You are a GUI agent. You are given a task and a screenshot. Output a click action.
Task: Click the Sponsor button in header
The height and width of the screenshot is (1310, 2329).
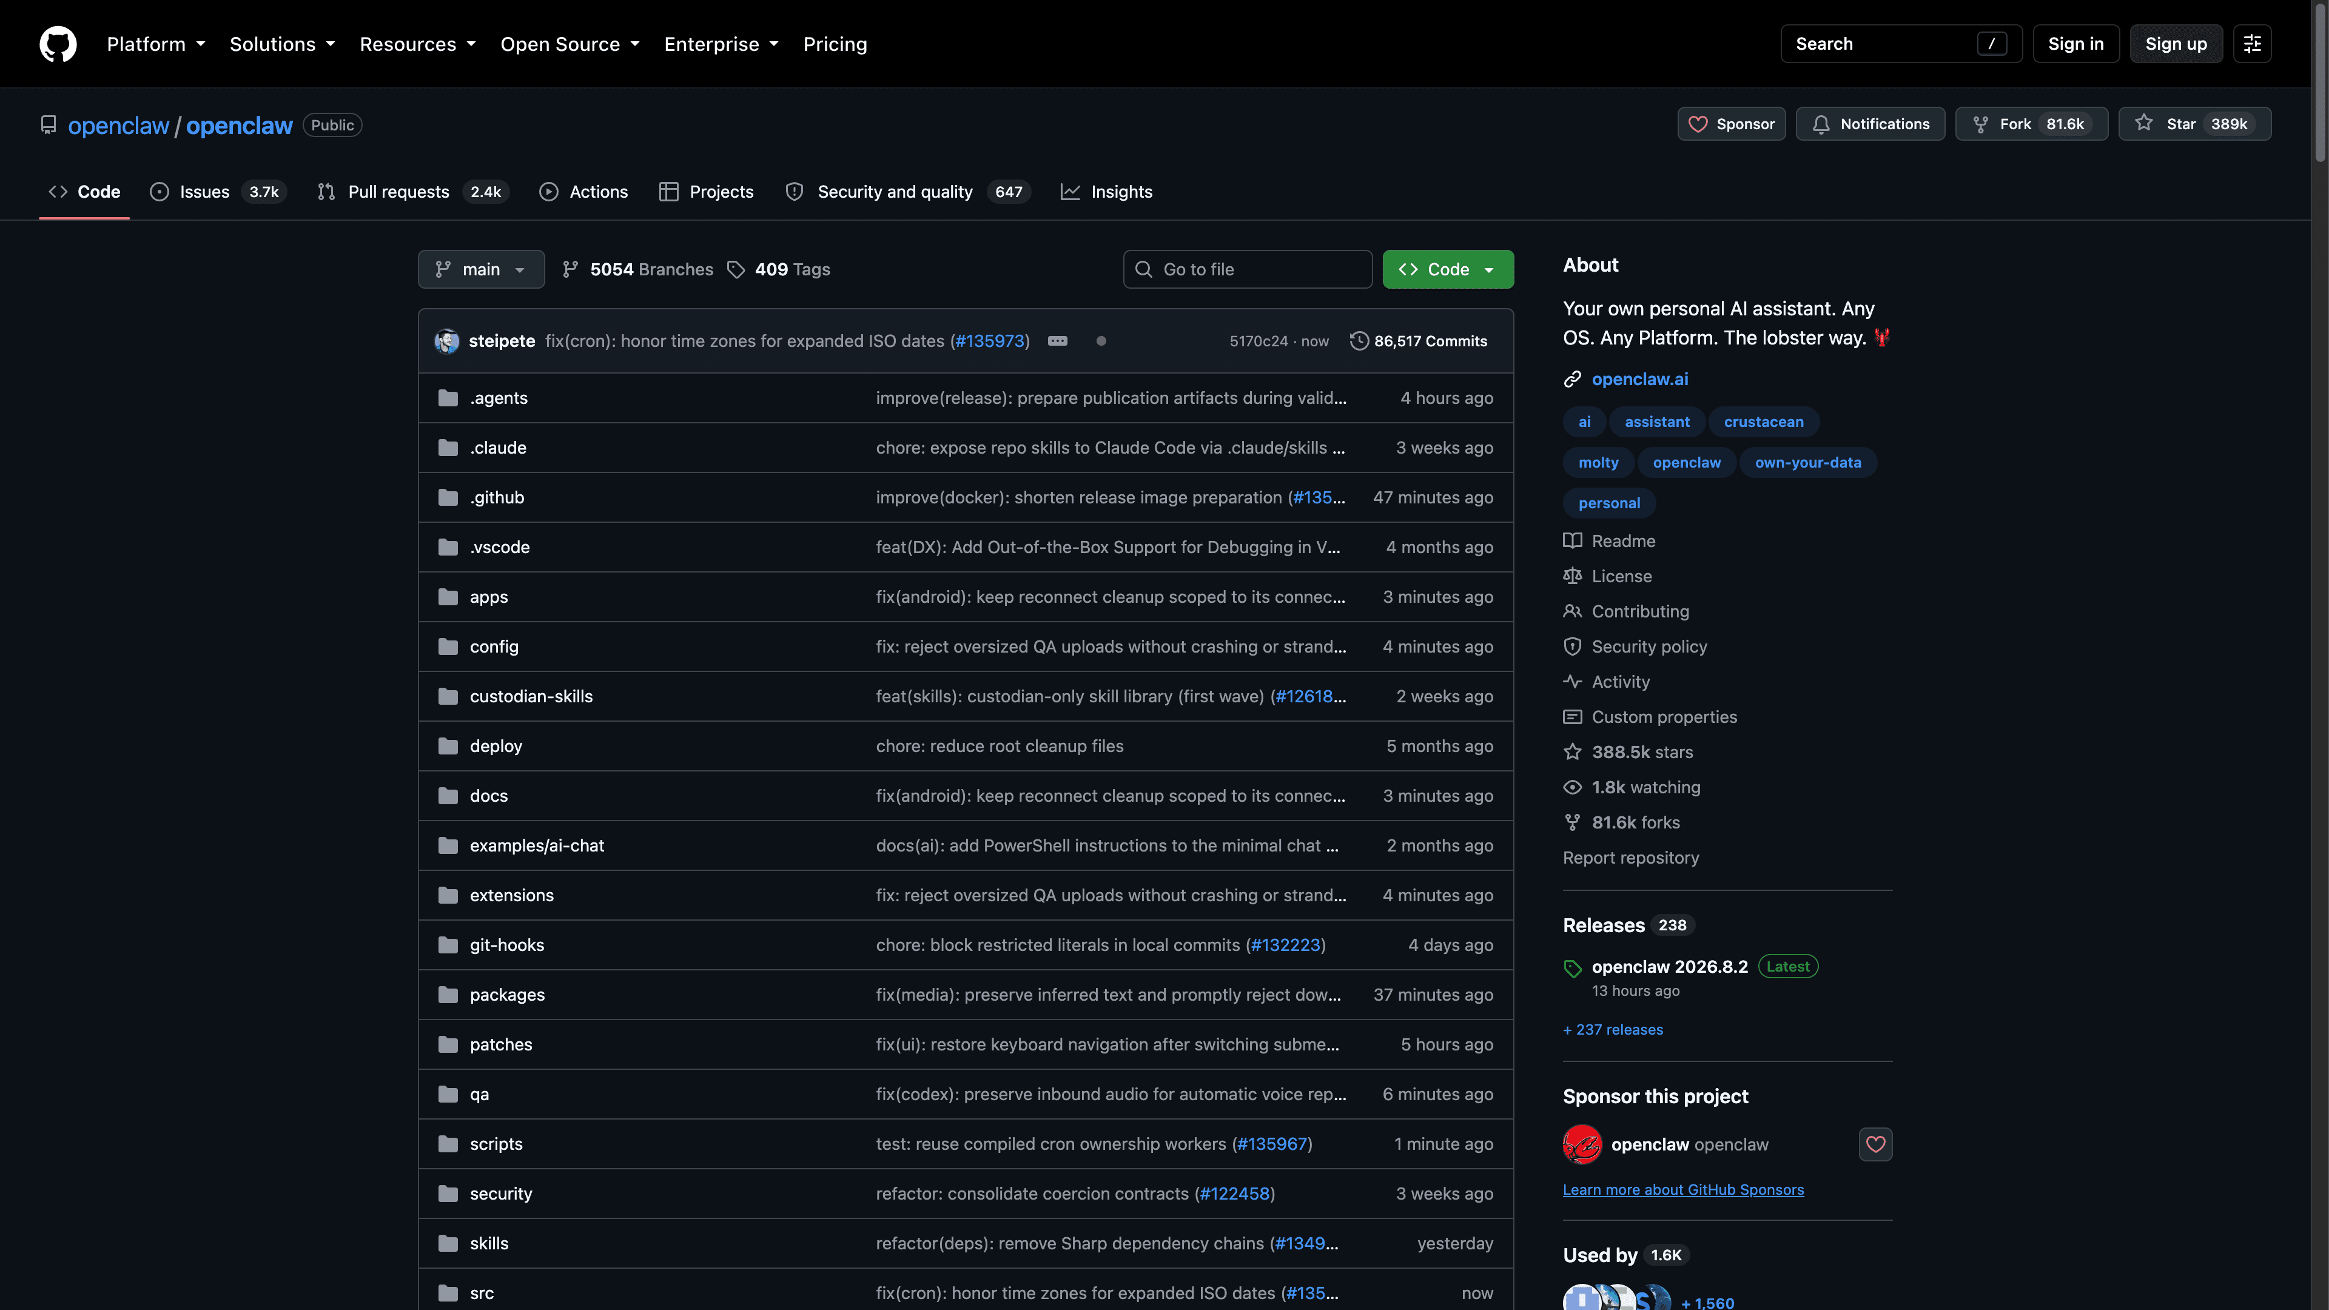point(1730,124)
